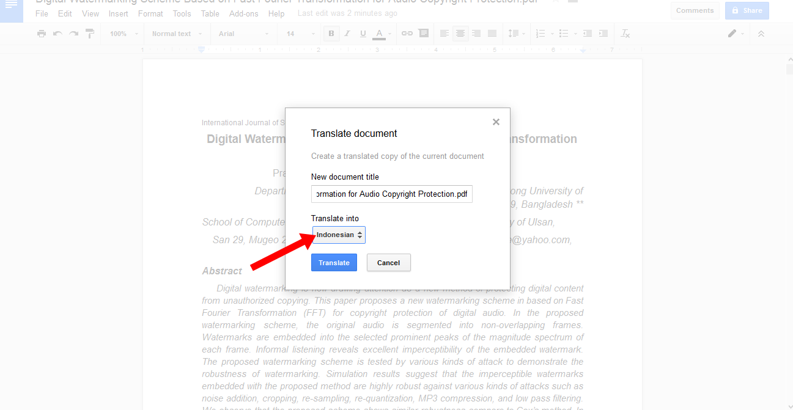Open the Insert menu
The width and height of the screenshot is (793, 410).
click(x=119, y=13)
